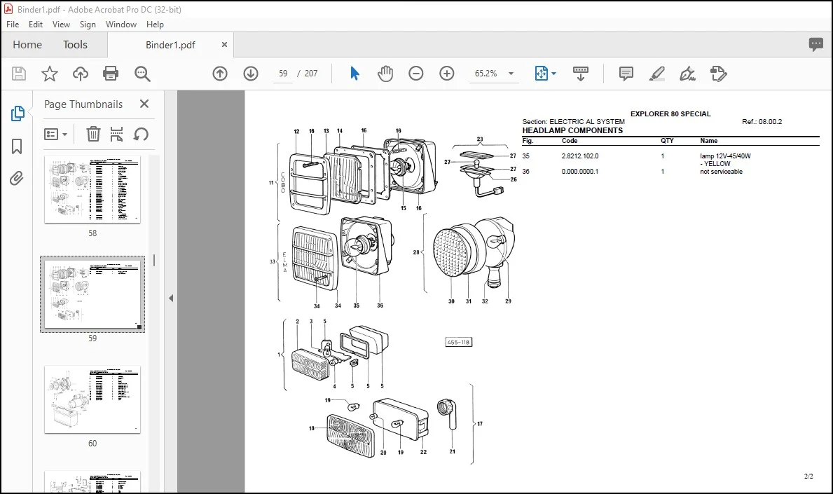Rotate selected page counterclockwise

pyautogui.click(x=141, y=134)
